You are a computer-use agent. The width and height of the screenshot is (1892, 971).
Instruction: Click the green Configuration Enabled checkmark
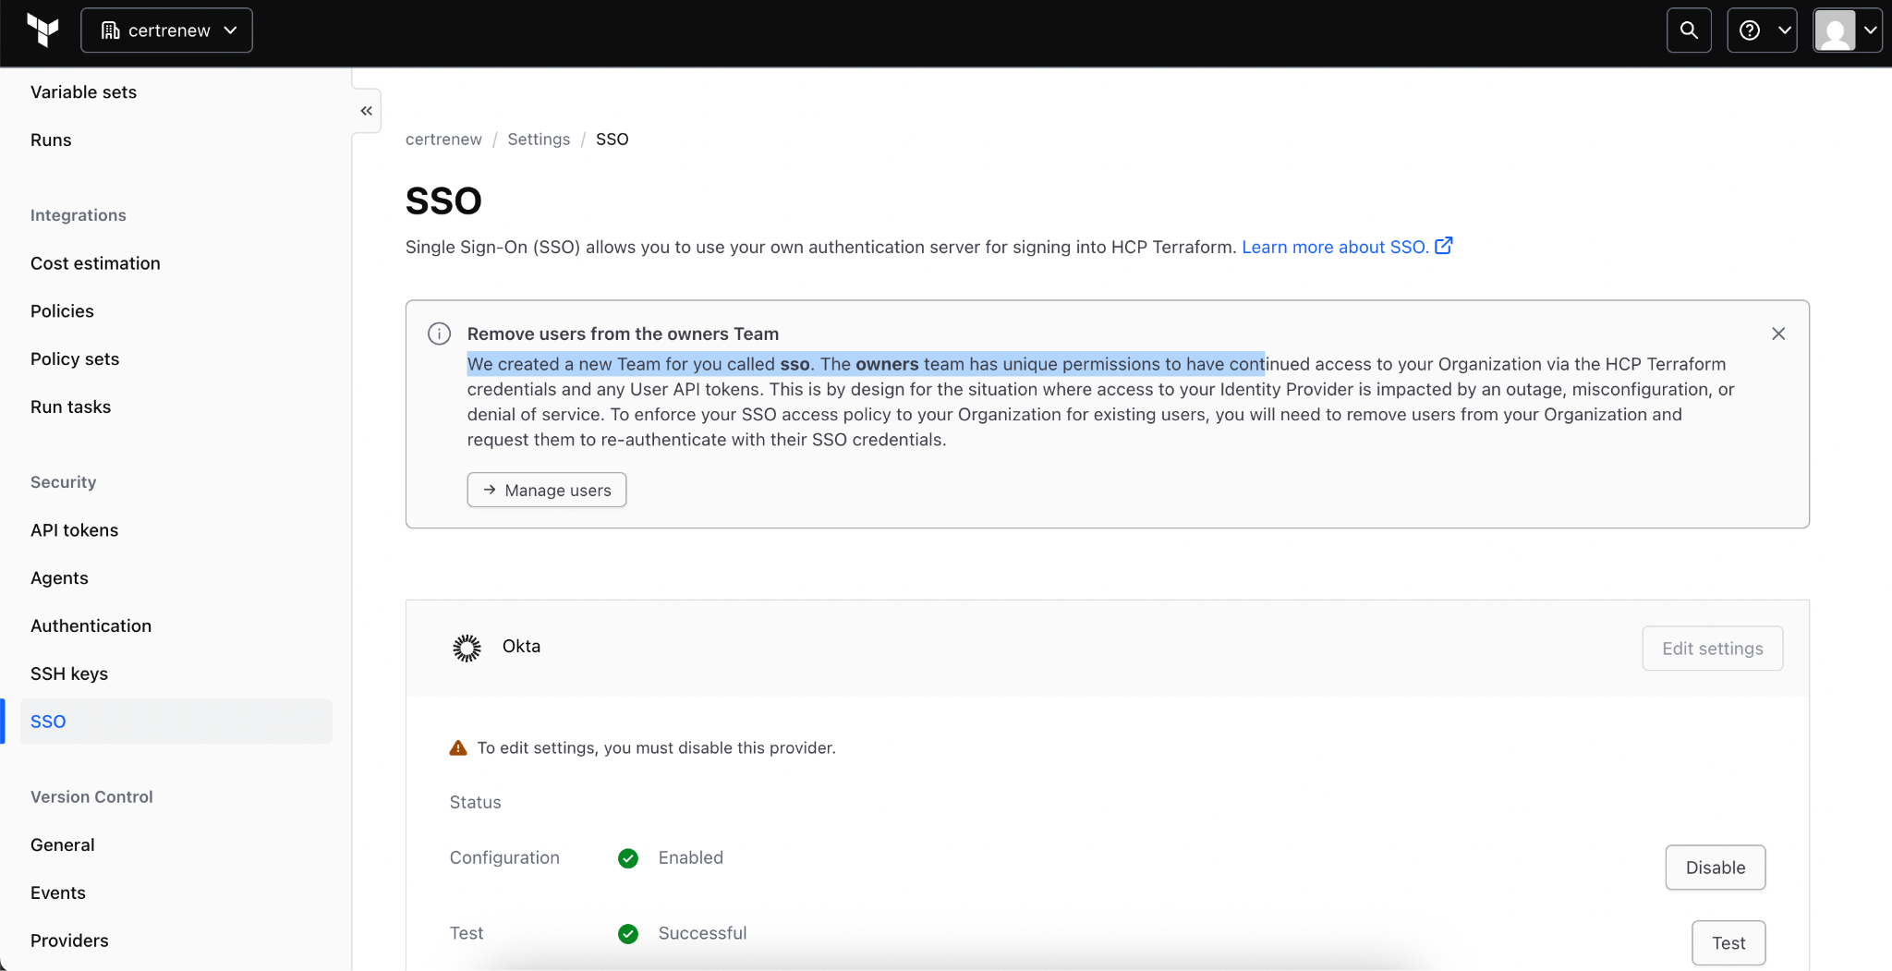(x=628, y=858)
